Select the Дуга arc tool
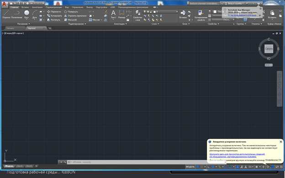The width and height of the screenshot is (285, 178). 35,14
